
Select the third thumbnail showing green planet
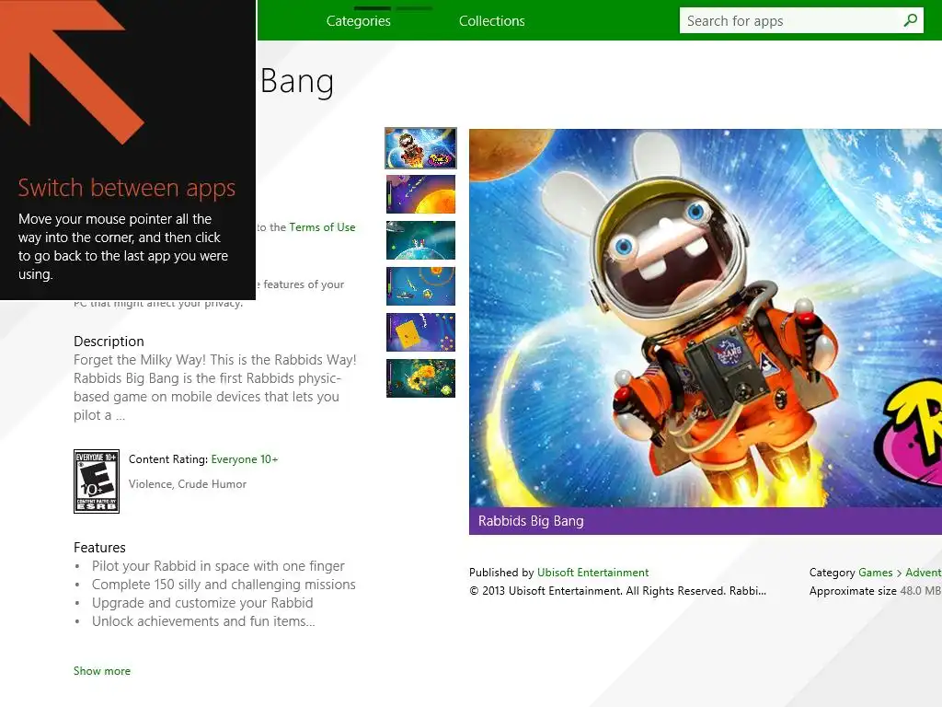coord(420,240)
